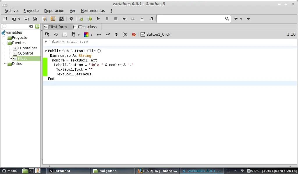Click the pause execution button

coord(107,19)
